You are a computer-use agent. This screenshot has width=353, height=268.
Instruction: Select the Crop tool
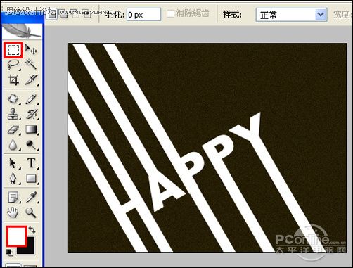point(13,79)
